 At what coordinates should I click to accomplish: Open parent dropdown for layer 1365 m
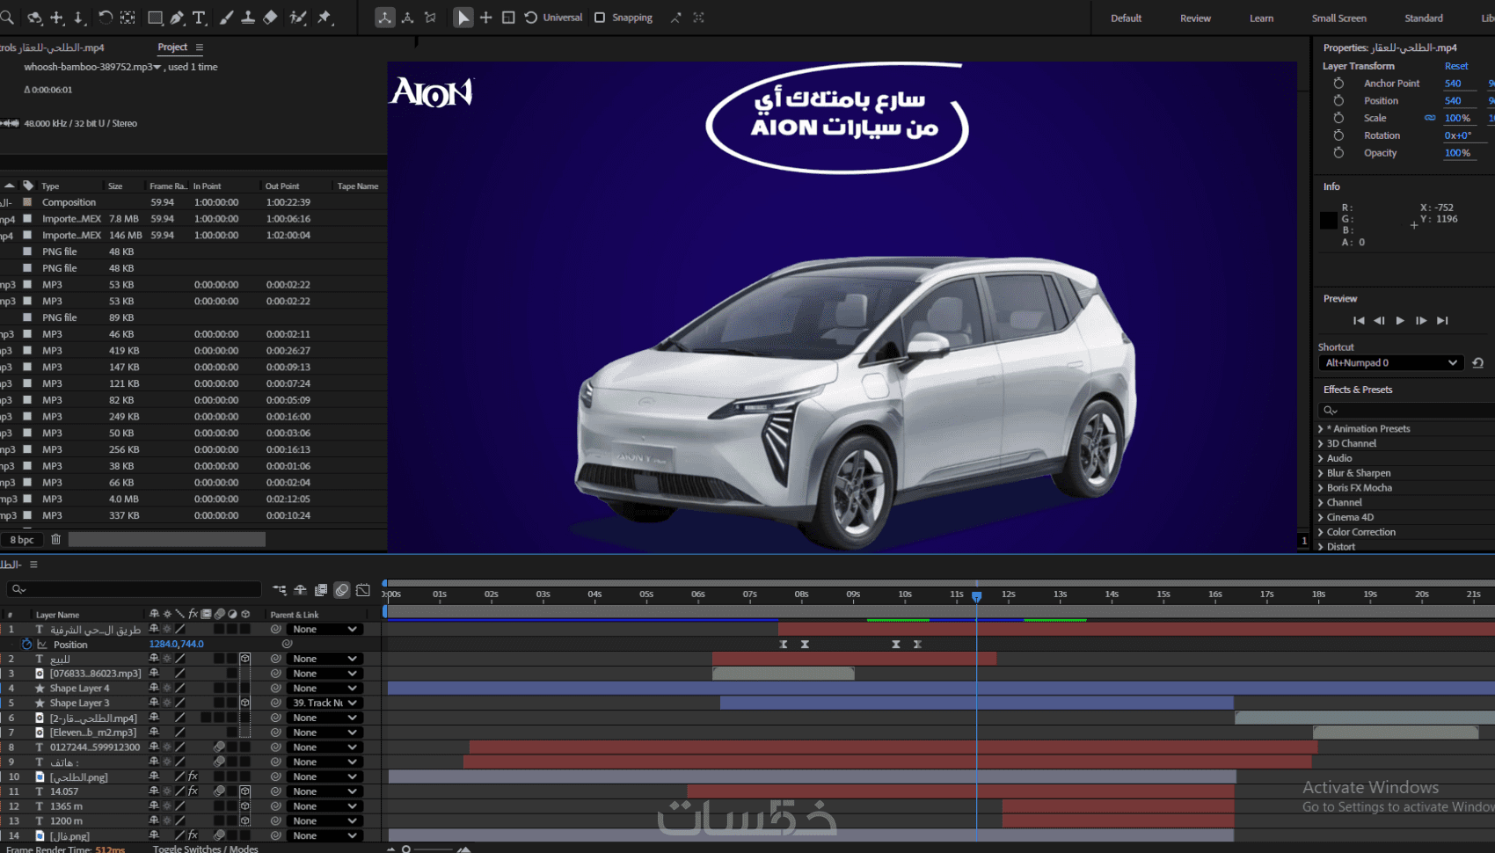(325, 806)
